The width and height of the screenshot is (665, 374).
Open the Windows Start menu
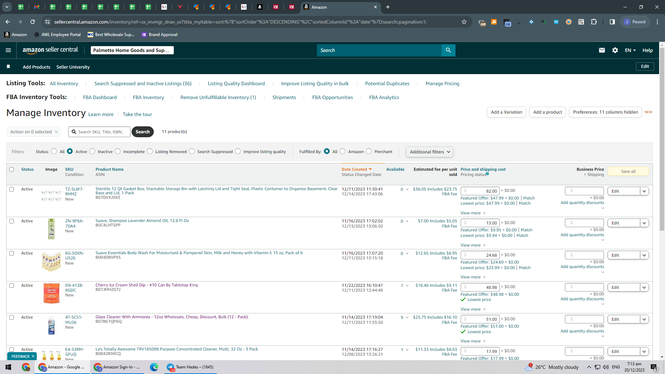pyautogui.click(x=8, y=367)
